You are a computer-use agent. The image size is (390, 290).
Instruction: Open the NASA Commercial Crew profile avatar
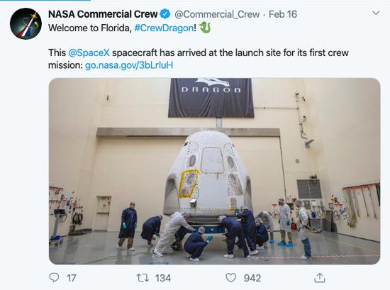coord(26,23)
